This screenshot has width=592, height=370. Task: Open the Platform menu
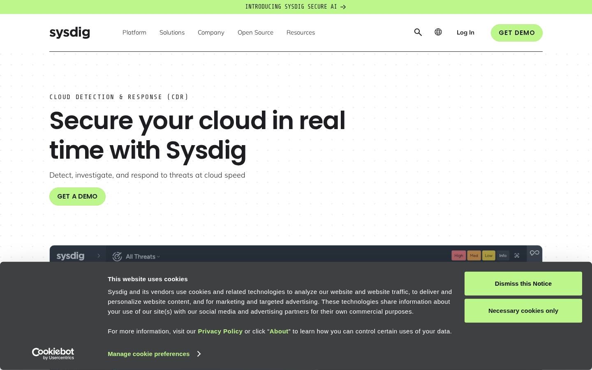pyautogui.click(x=134, y=32)
